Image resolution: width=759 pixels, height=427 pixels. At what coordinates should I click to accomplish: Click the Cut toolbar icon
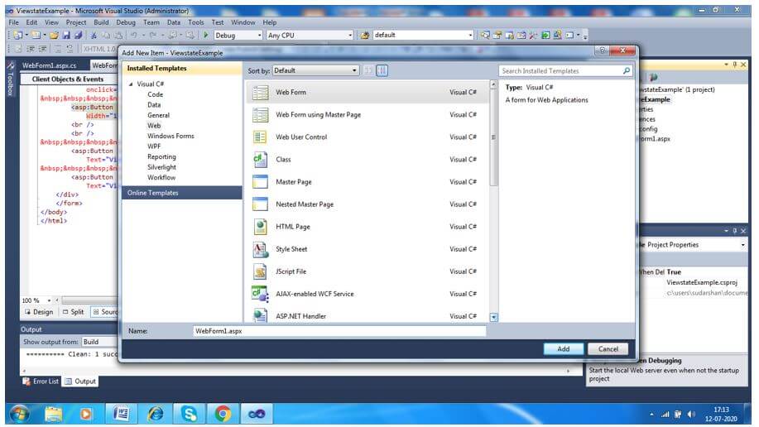(94, 36)
